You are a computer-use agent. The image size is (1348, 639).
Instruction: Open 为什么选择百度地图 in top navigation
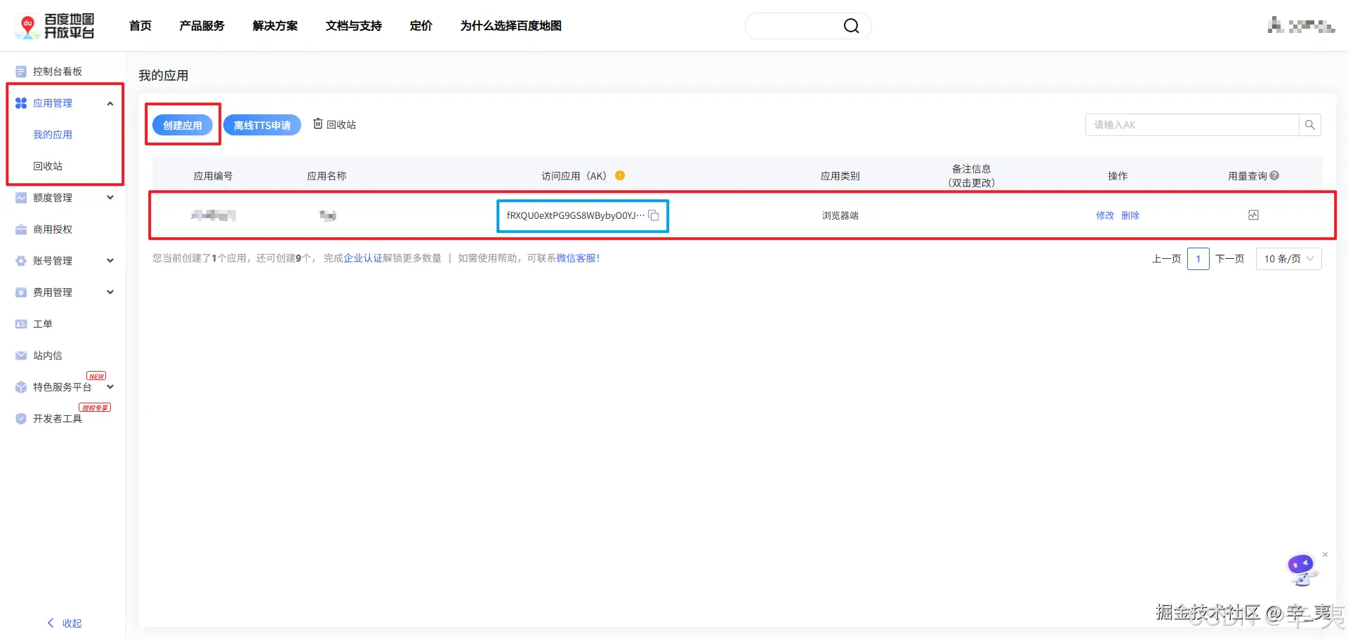511,26
